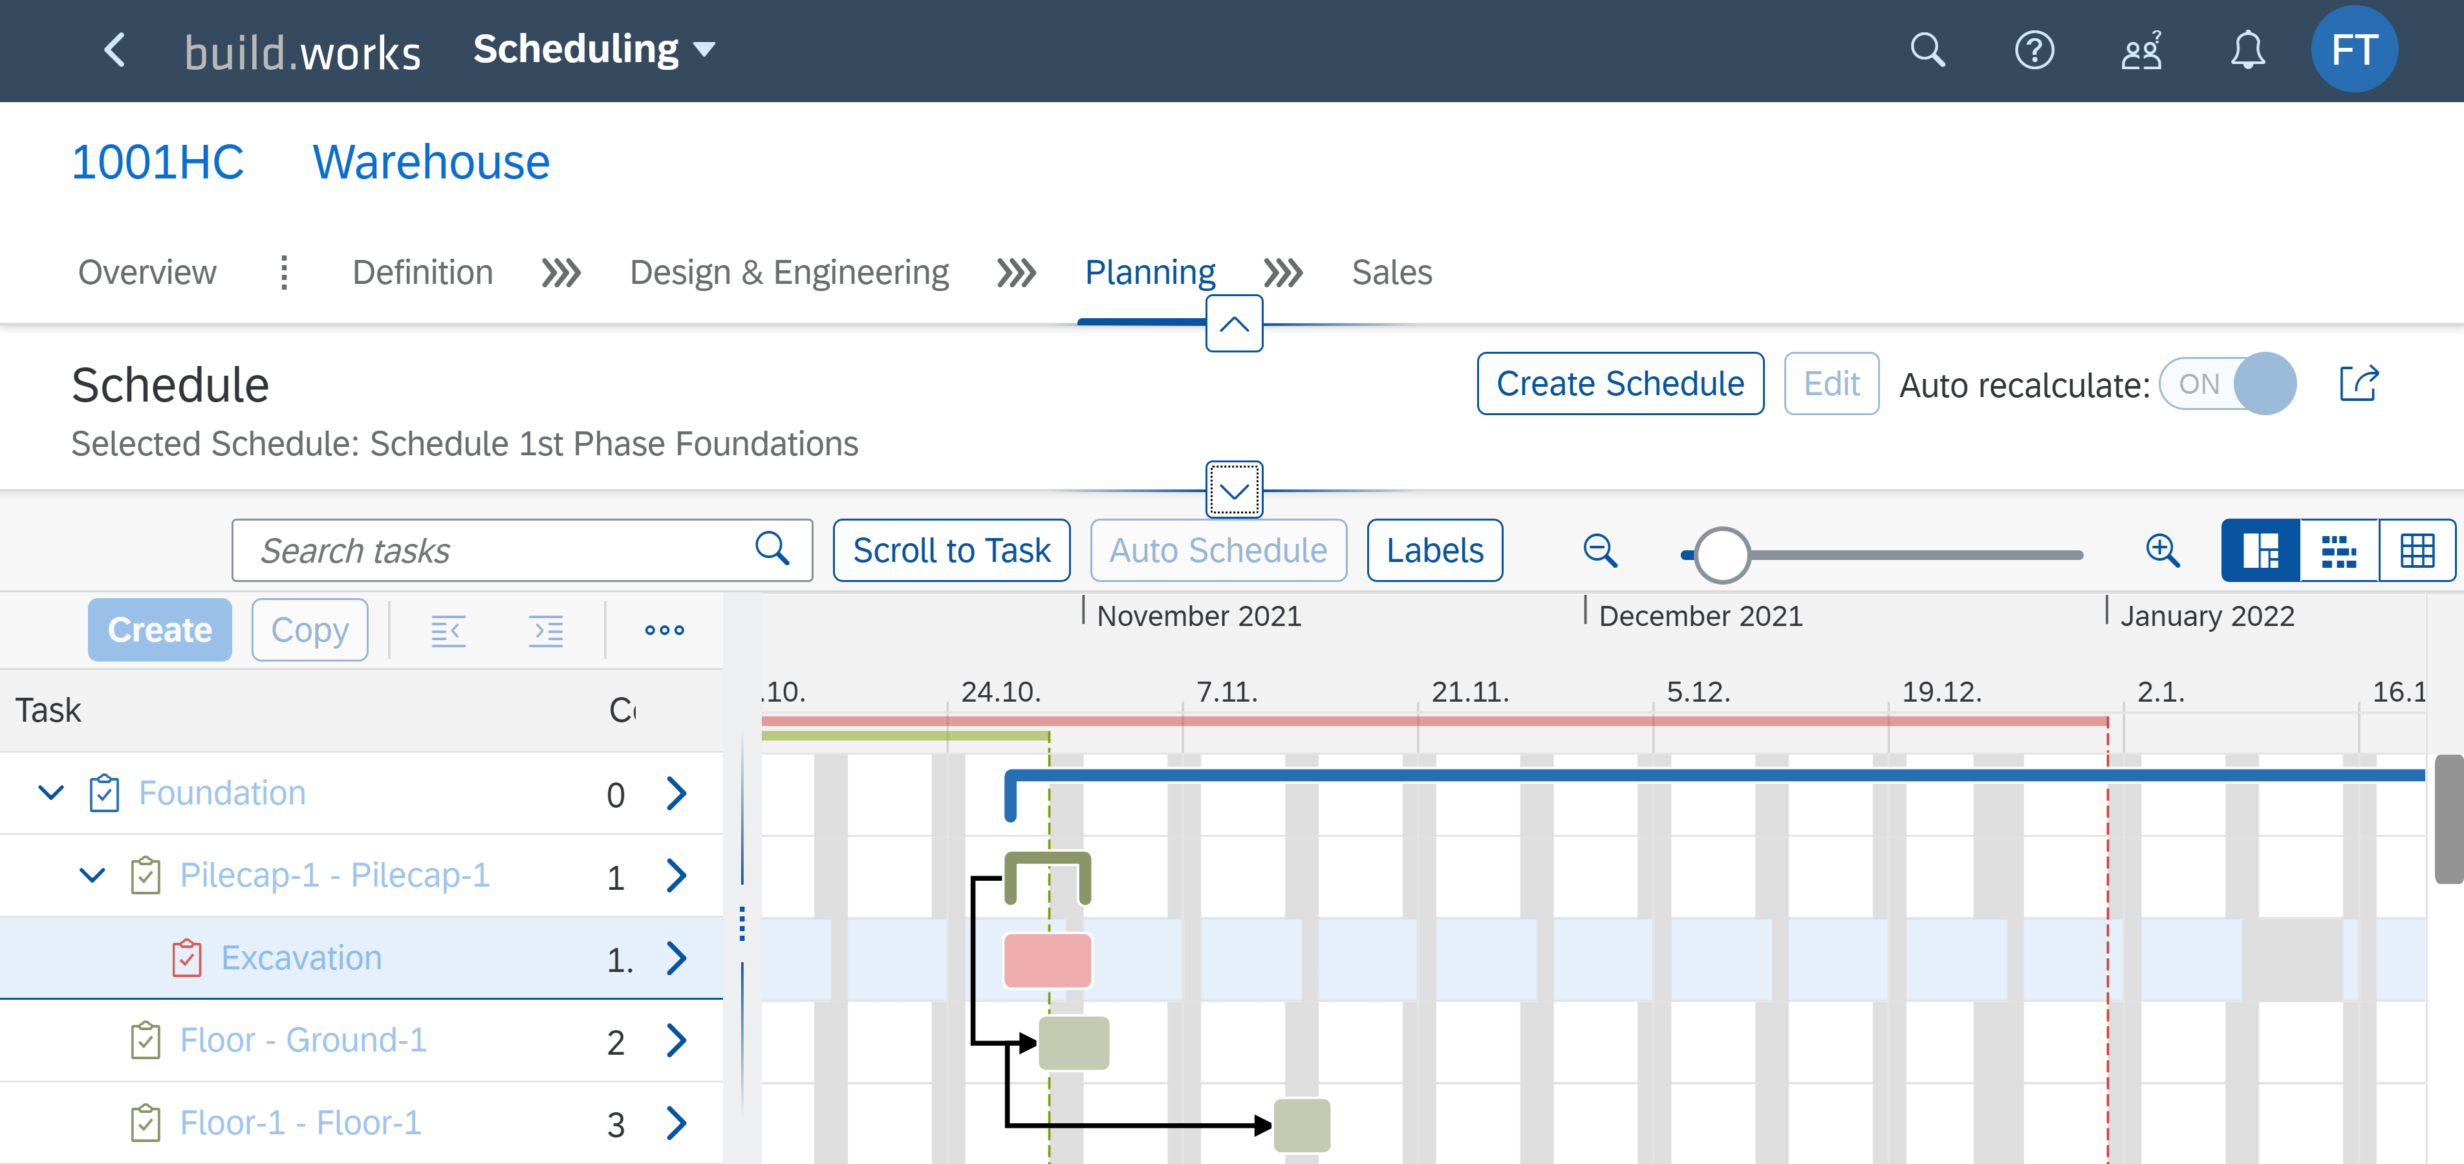Click Scroll to Task button
This screenshot has height=1164, width=2464.
(x=952, y=550)
